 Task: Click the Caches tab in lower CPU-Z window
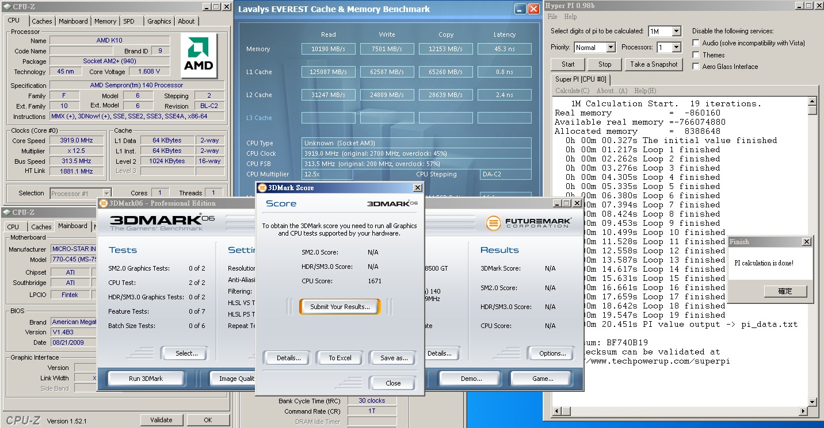coord(41,227)
